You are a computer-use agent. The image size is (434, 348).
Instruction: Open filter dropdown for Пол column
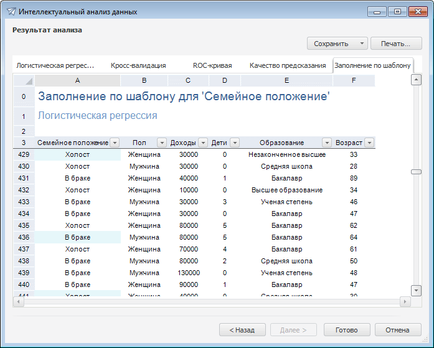pos(162,143)
